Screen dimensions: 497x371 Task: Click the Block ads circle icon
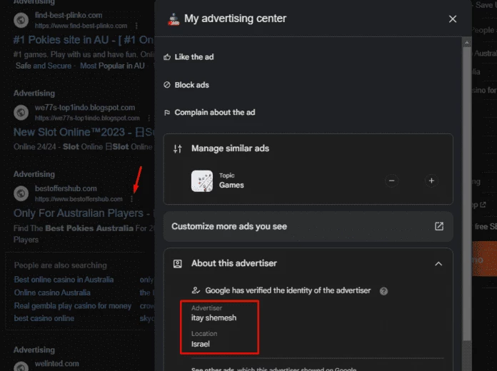[167, 85]
